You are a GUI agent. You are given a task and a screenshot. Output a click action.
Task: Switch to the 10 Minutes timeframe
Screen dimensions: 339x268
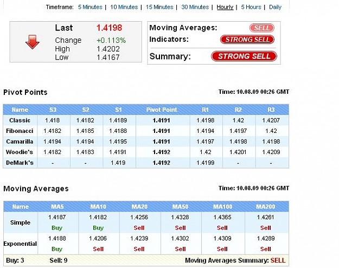point(124,7)
